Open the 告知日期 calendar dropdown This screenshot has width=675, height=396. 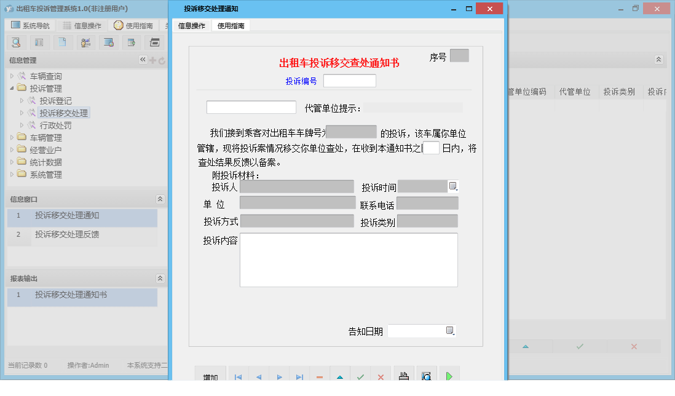pyautogui.click(x=450, y=330)
